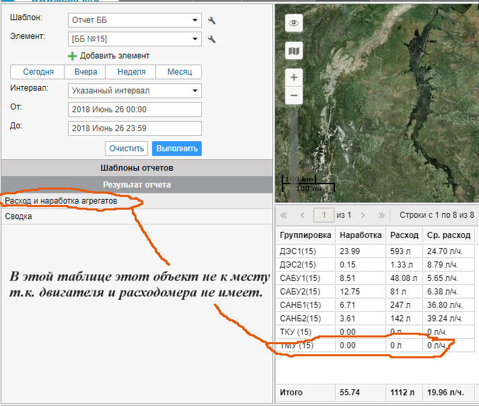
Task: Click the От date input field
Action: click(x=135, y=110)
